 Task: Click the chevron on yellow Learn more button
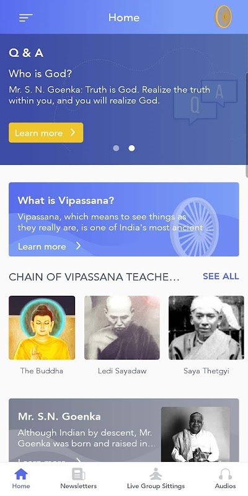click(x=73, y=133)
